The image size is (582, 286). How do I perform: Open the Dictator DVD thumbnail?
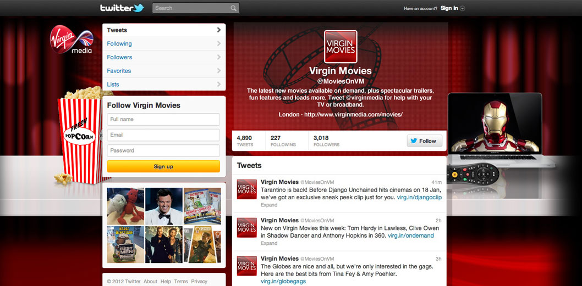tap(202, 206)
